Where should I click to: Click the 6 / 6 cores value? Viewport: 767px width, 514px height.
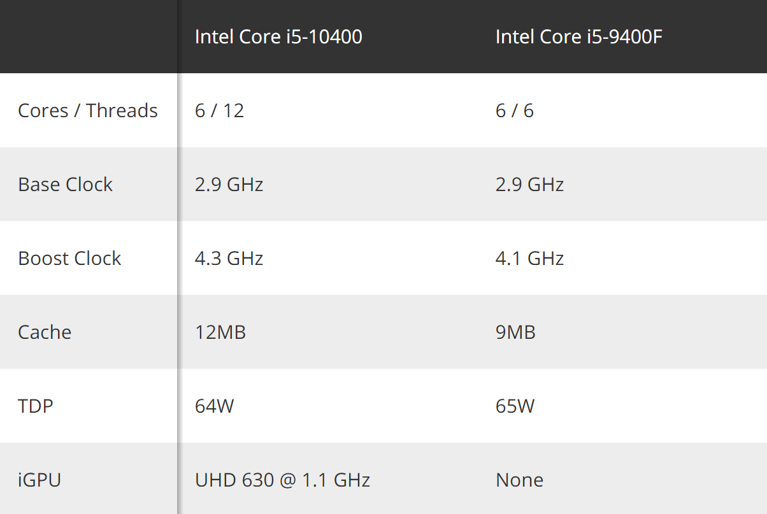(x=515, y=111)
